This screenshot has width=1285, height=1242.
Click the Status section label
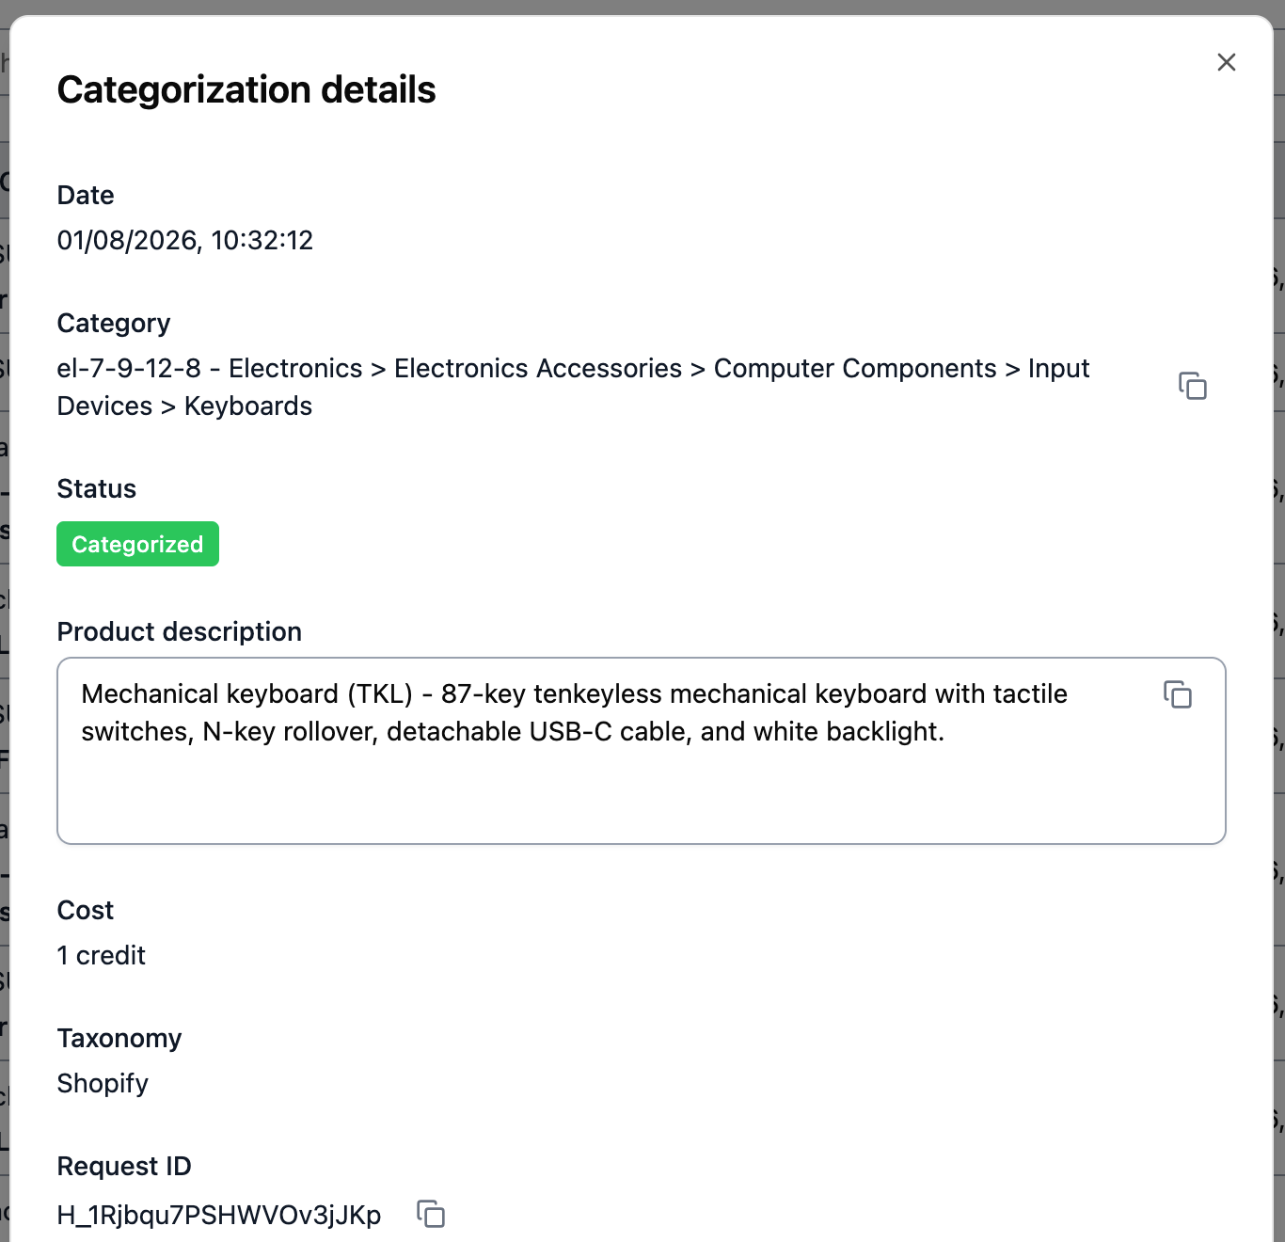click(96, 488)
